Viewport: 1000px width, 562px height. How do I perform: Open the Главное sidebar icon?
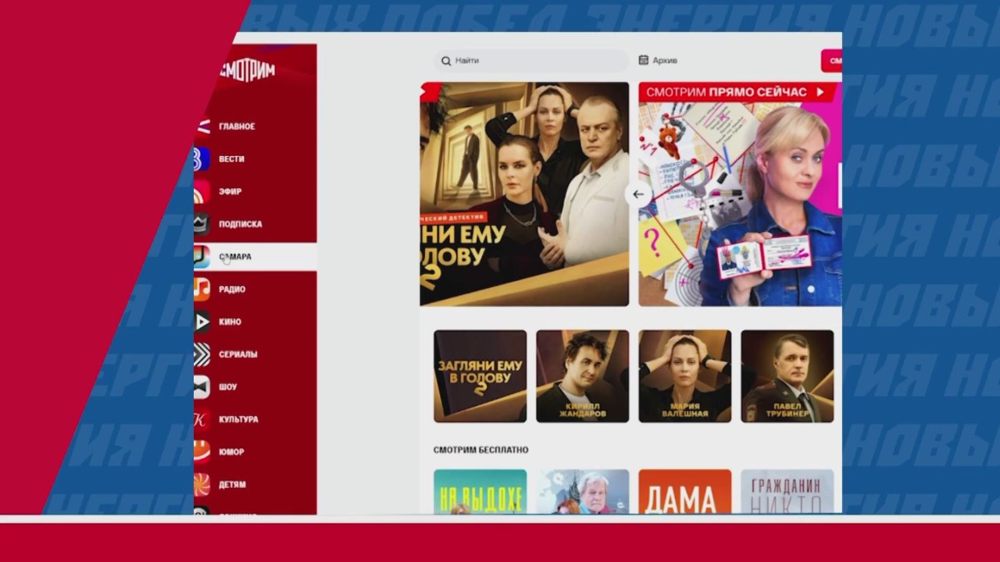[202, 126]
